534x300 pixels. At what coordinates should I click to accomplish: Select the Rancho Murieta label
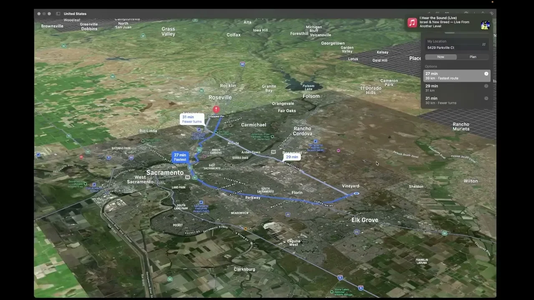[461, 127]
